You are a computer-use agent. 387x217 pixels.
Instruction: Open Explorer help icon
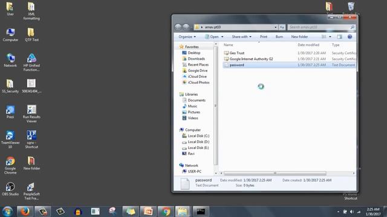[x=350, y=37]
